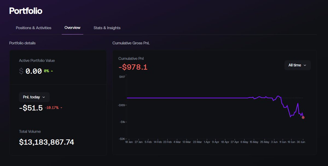
Task: Open the Stats & Insights tab
Action: [x=107, y=28]
